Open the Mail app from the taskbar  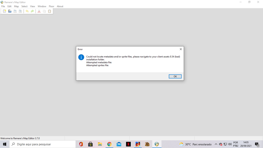[119, 144]
